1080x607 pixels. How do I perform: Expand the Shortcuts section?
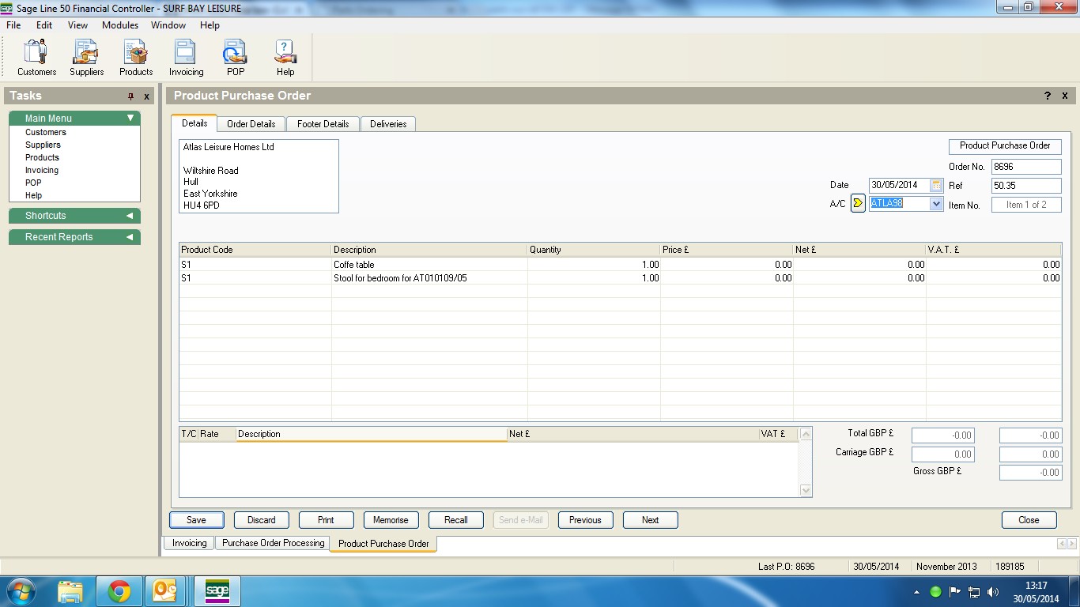coord(130,216)
